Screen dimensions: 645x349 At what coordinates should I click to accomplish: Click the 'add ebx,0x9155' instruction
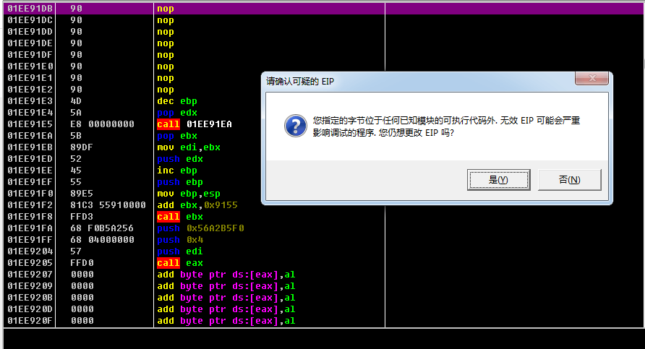(x=197, y=204)
